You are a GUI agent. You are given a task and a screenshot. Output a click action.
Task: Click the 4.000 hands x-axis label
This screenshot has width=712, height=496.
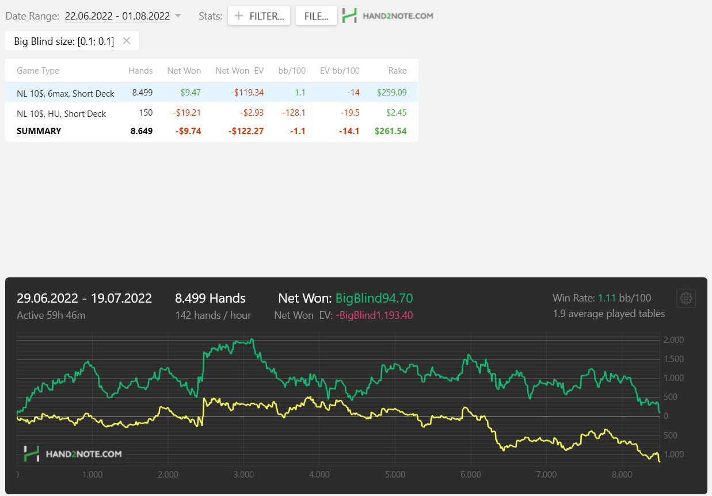click(319, 475)
